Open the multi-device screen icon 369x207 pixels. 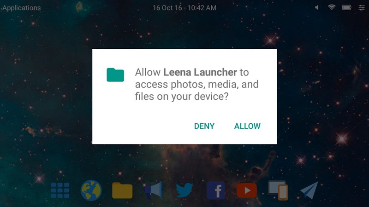tap(278, 190)
